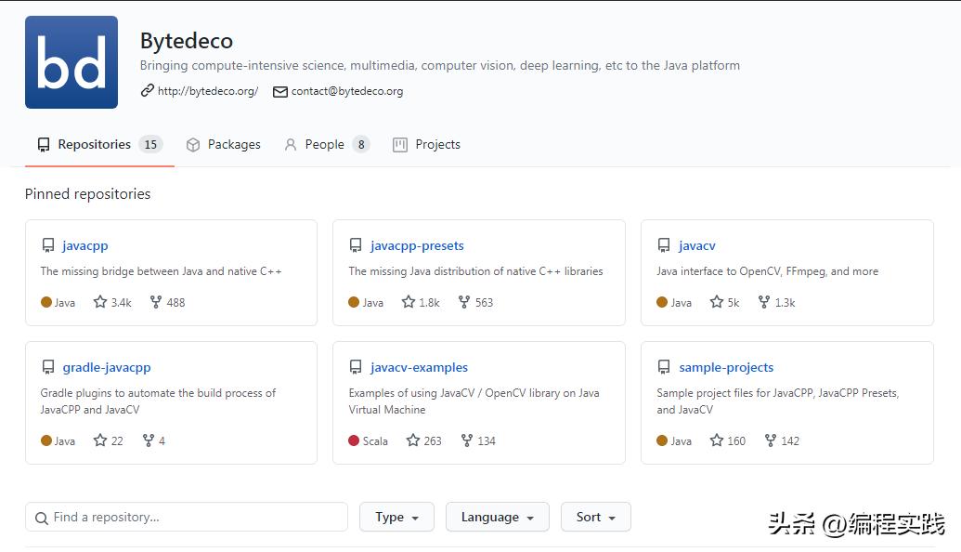The image size is (961, 552).
Task: Open the javacpp pinned repository
Action: pos(85,245)
